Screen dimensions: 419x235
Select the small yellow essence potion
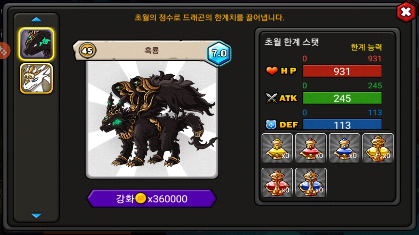coord(277,148)
